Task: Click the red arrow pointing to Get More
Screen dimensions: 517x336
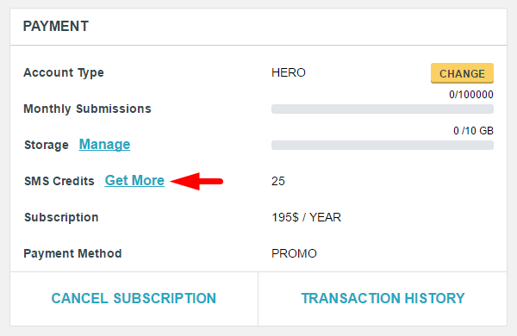Action: [196, 181]
